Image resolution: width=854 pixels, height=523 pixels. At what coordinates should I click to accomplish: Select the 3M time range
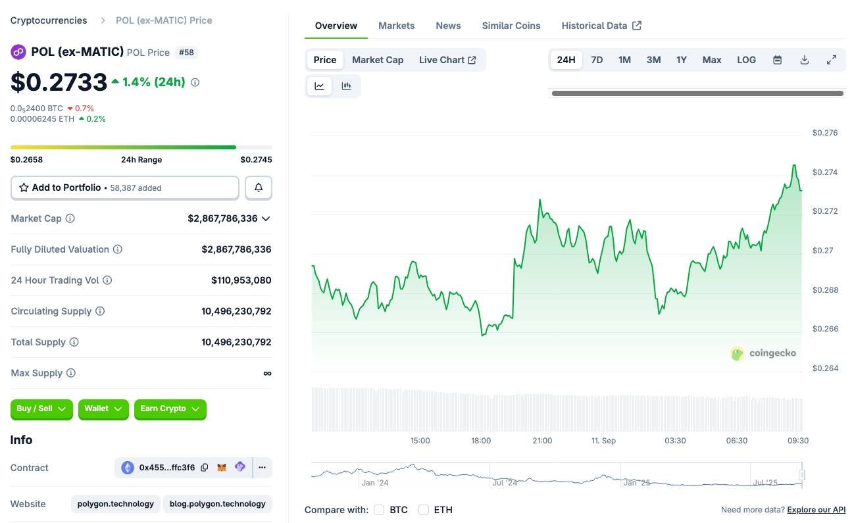point(653,60)
